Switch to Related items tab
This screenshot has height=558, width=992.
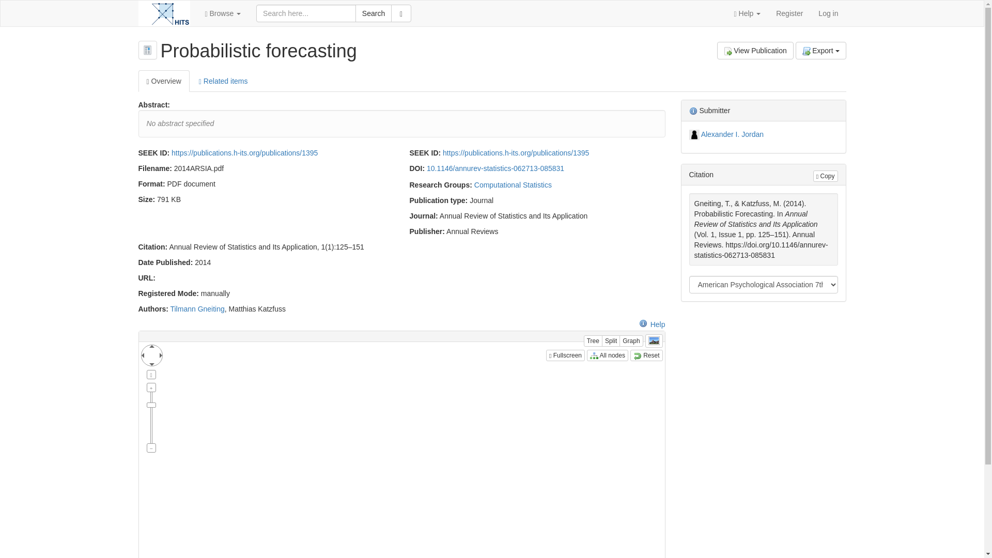pyautogui.click(x=223, y=81)
